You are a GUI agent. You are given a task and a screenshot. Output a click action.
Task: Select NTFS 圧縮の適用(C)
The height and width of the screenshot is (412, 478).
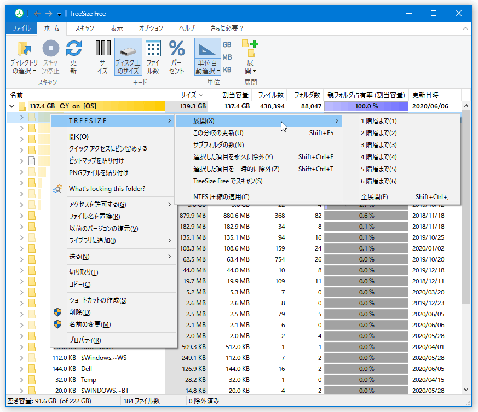[258, 197]
